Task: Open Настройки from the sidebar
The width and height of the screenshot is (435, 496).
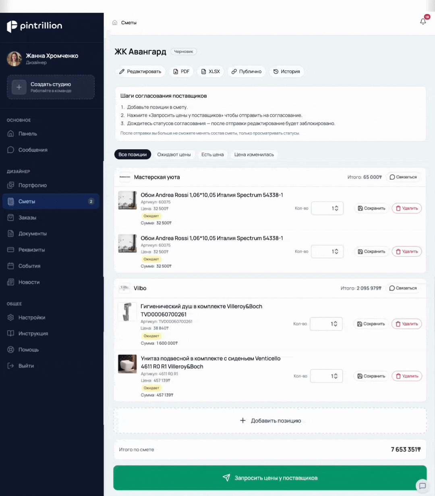Action: click(x=31, y=317)
